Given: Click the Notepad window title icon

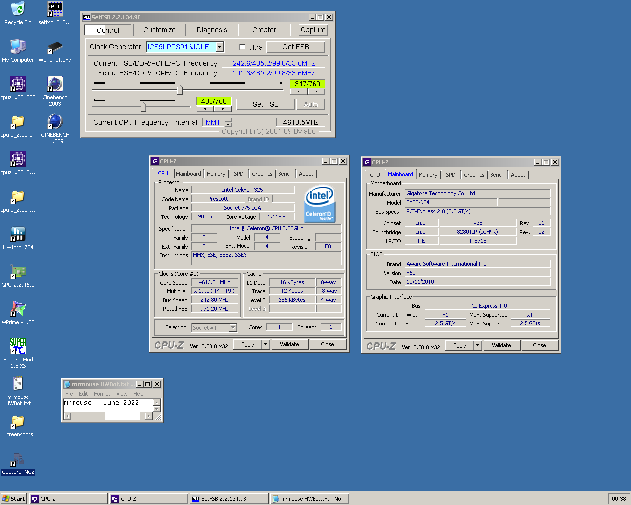Looking at the screenshot, I should [x=67, y=384].
